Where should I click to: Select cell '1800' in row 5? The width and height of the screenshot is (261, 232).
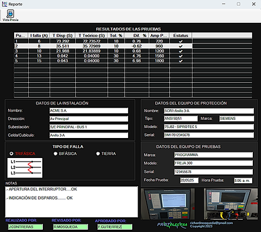coord(159,61)
